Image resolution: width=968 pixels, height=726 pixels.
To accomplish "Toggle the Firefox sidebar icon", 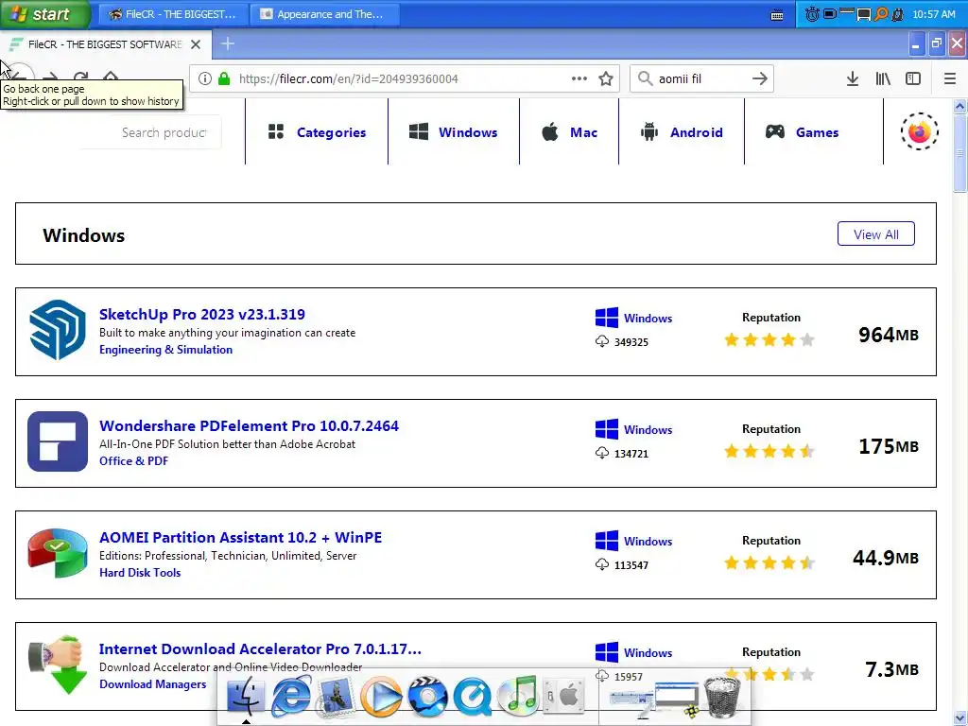I will [913, 78].
